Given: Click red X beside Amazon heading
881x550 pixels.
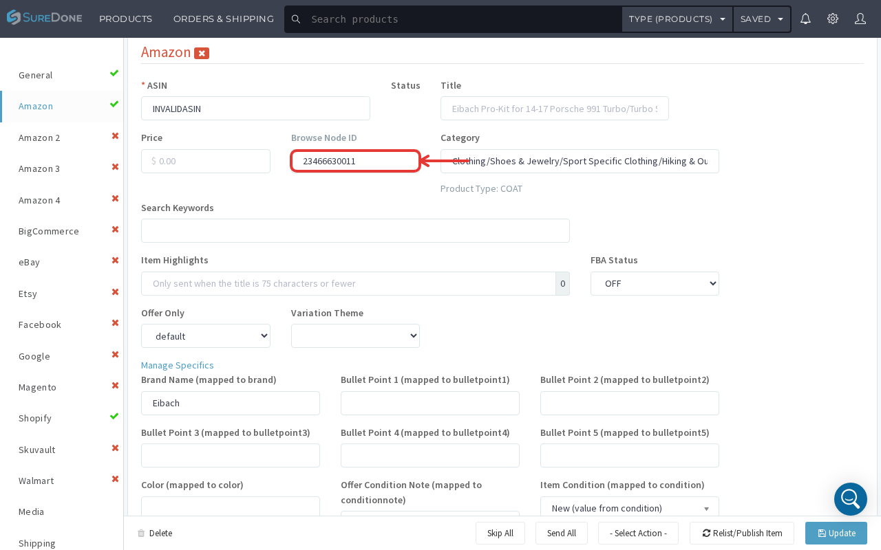Looking at the screenshot, I should pos(202,53).
